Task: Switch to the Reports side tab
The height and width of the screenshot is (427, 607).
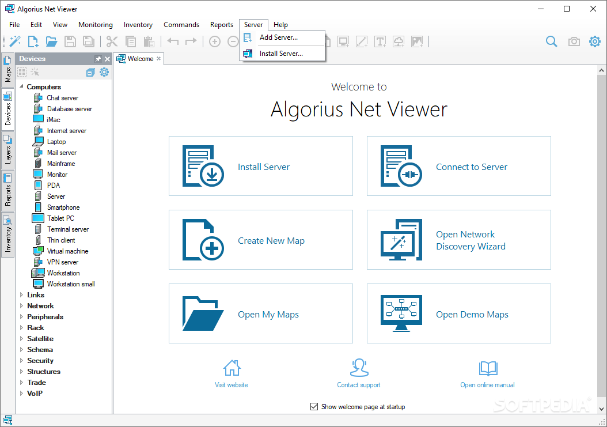Action: [x=7, y=190]
